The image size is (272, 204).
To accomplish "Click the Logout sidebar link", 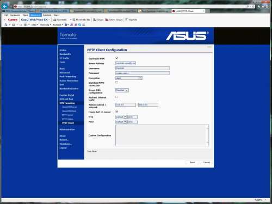I will [x=63, y=148].
